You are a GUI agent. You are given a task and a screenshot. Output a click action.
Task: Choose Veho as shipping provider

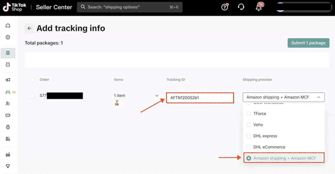(x=249, y=125)
